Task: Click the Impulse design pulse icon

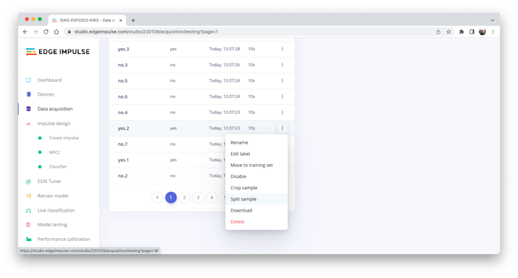Action: (x=29, y=124)
